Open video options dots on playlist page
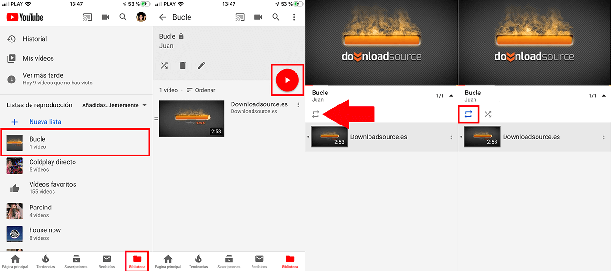 tap(298, 105)
